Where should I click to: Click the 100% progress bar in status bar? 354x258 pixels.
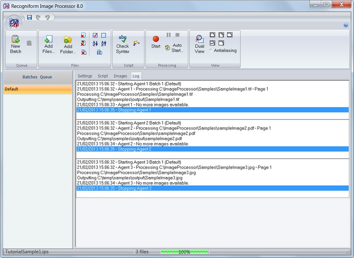point(184,252)
